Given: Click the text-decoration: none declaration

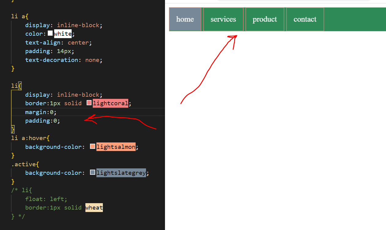Looking at the screenshot, I should [64, 60].
